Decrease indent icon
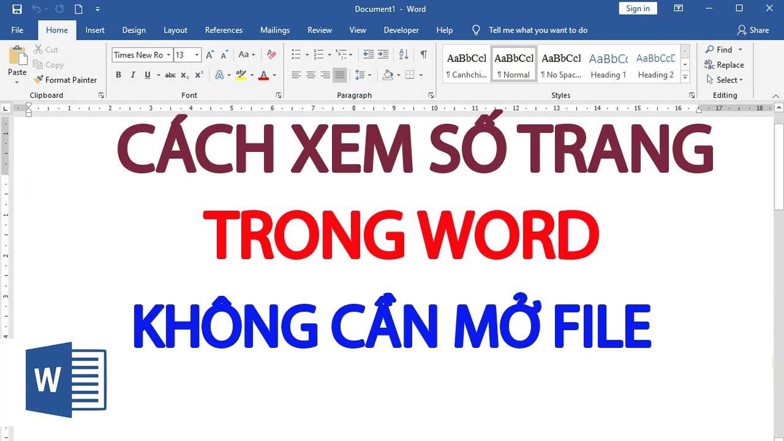Screen dimensions: 784x441 (368, 55)
